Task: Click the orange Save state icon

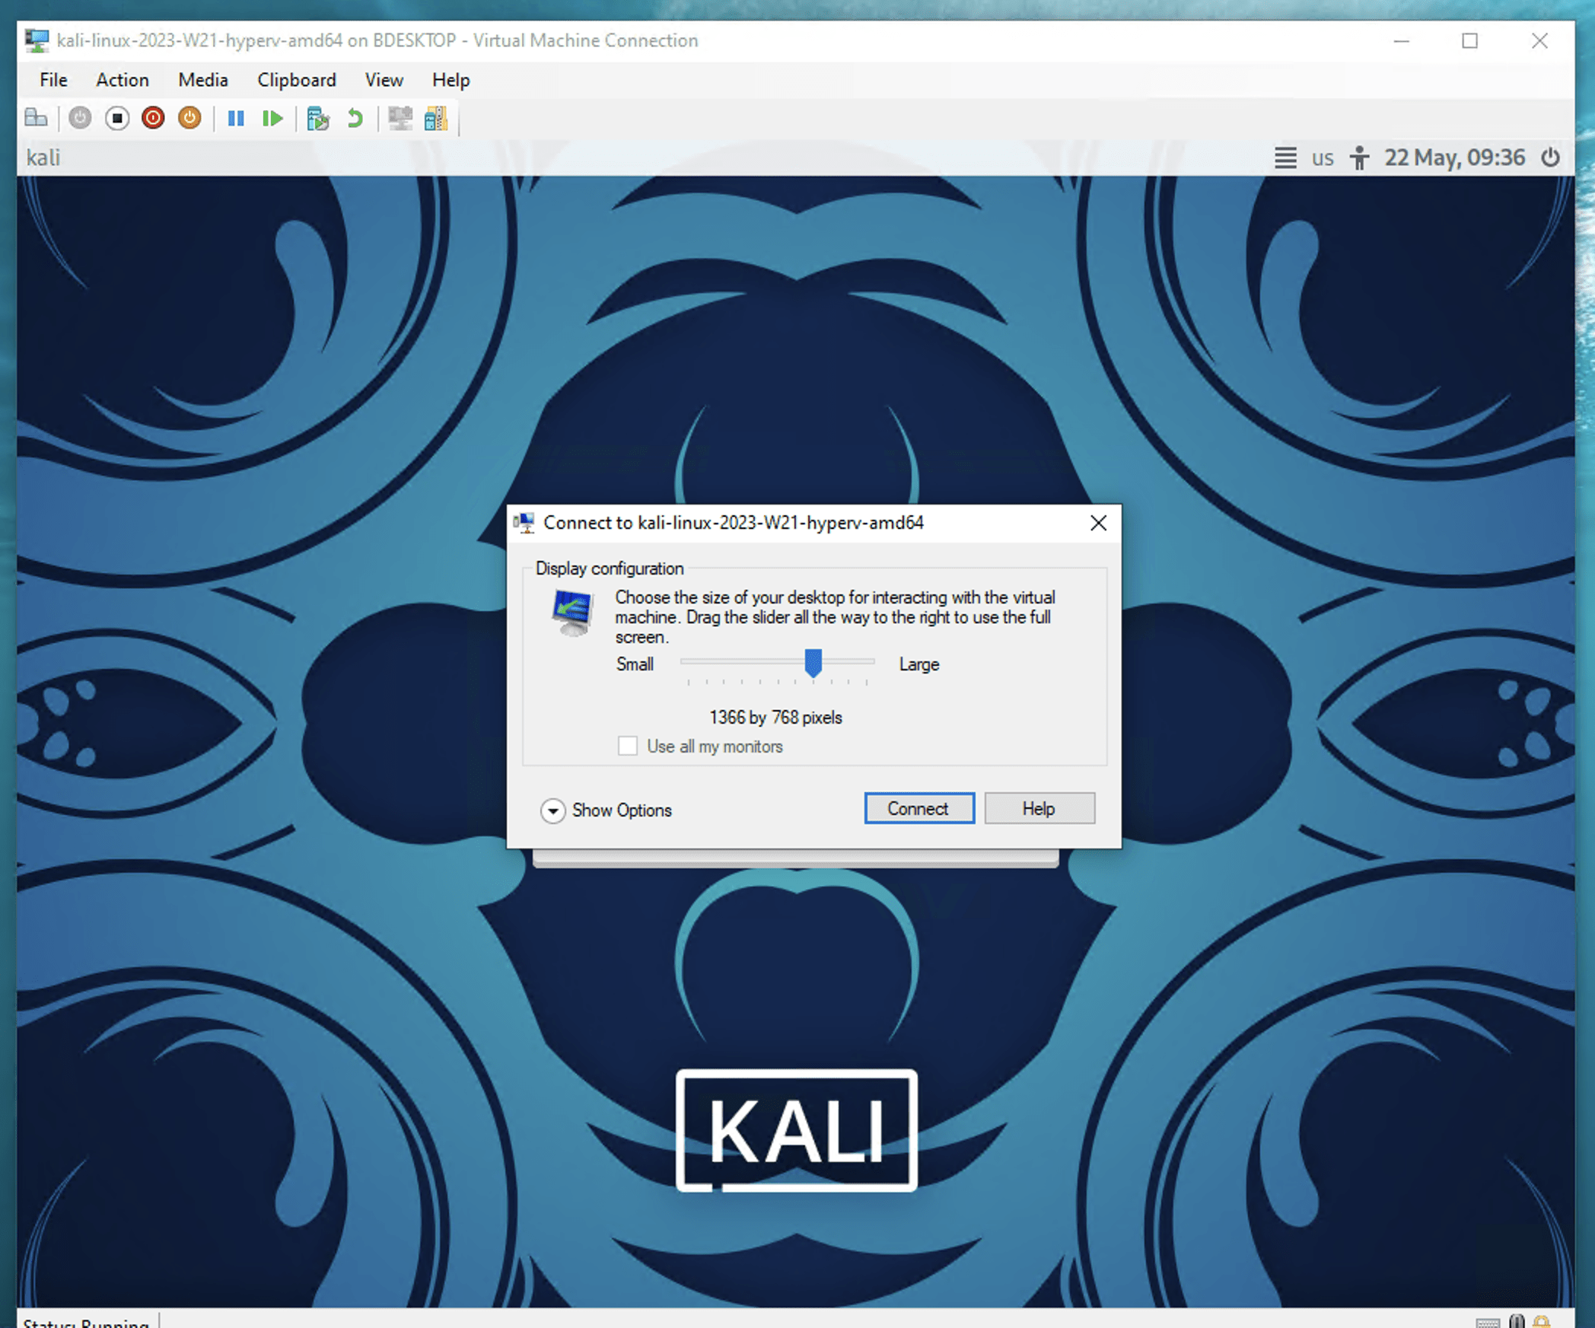Action: pyautogui.click(x=189, y=118)
